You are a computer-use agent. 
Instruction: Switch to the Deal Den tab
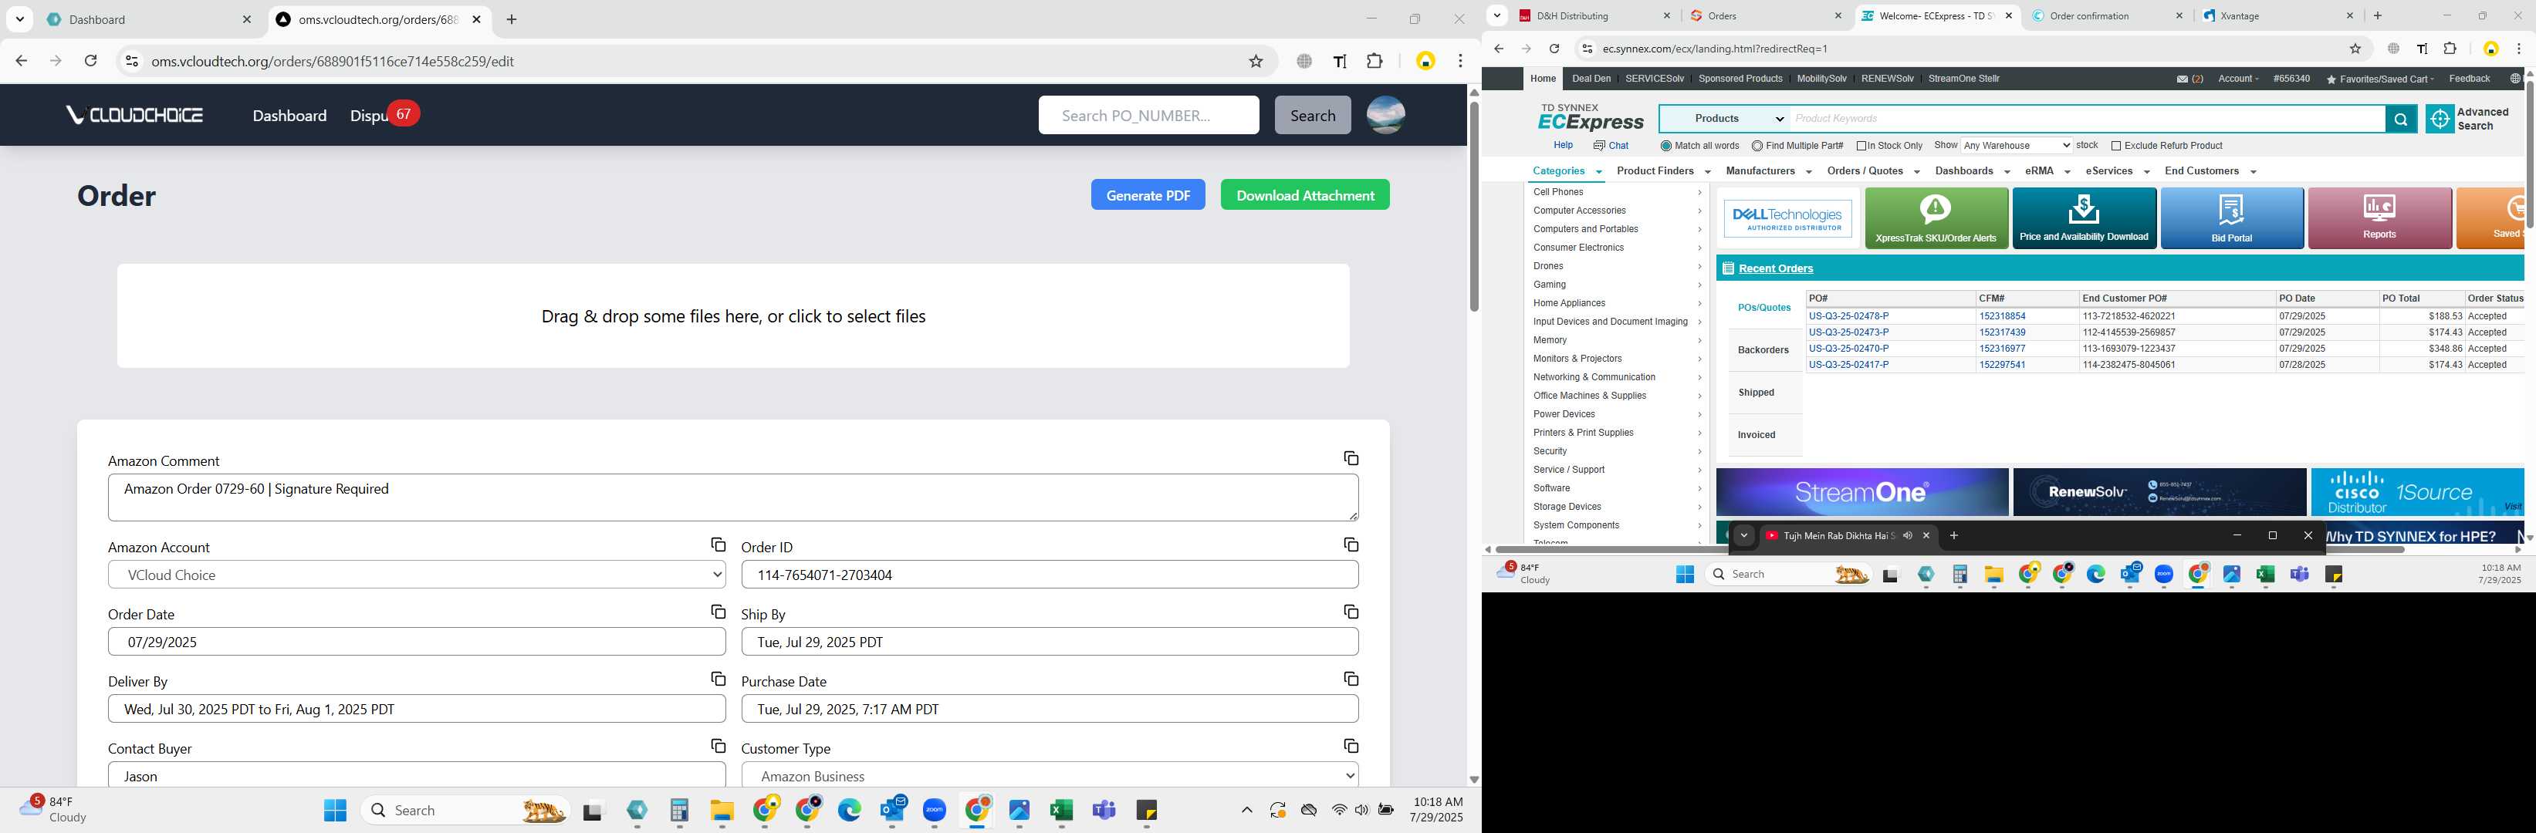(x=1591, y=79)
